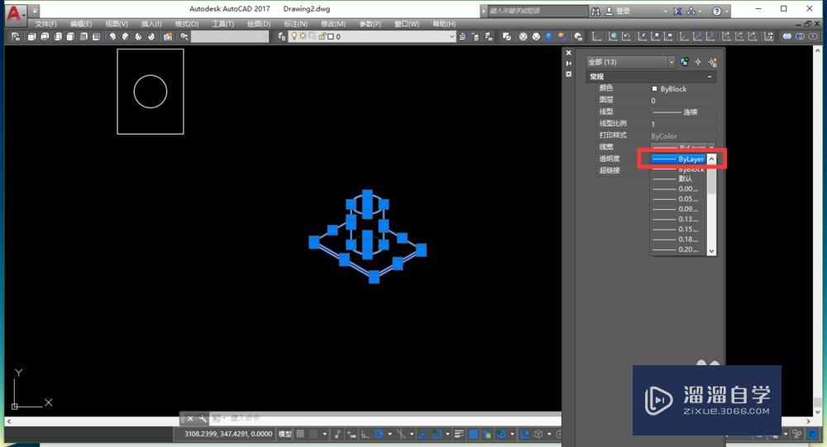Open the Autodesk Exchange apps icon

pyautogui.click(x=678, y=11)
